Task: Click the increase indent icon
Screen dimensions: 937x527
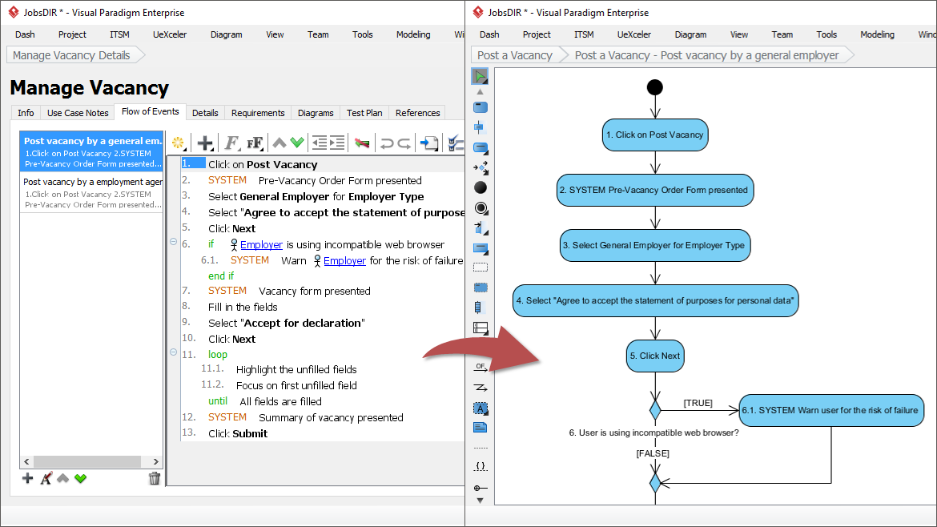Action: 338,143
